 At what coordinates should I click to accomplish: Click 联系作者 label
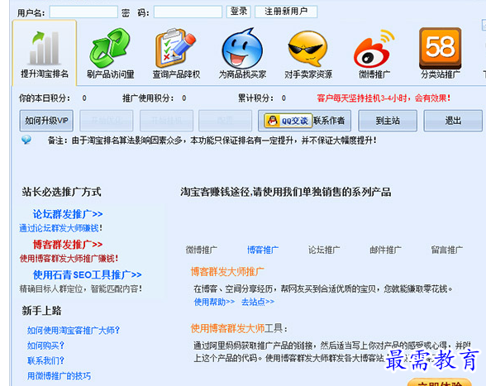[329, 121]
